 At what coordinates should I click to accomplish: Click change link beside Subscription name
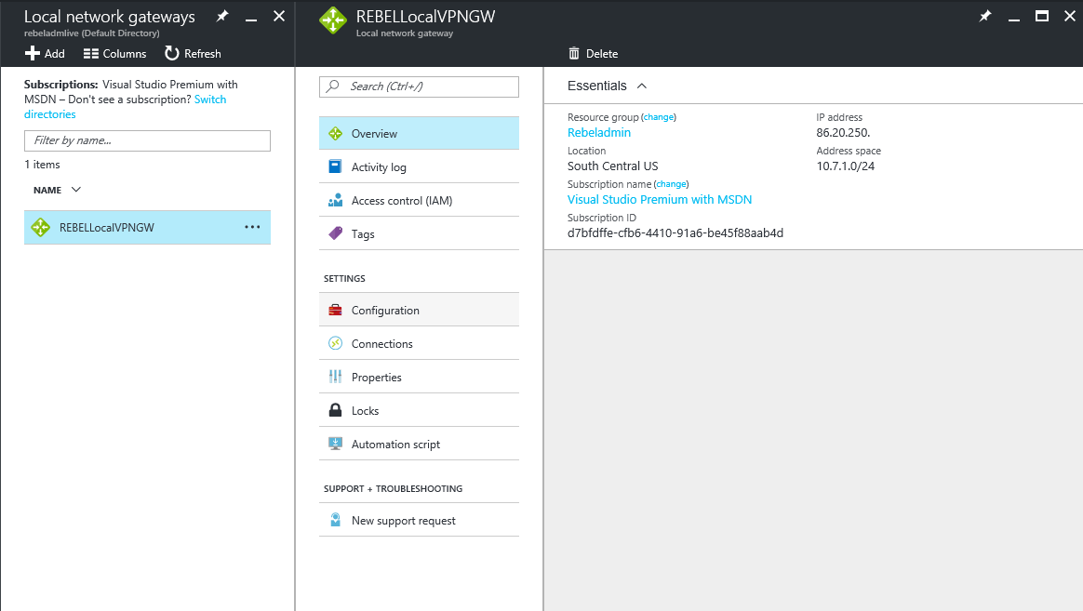click(671, 184)
